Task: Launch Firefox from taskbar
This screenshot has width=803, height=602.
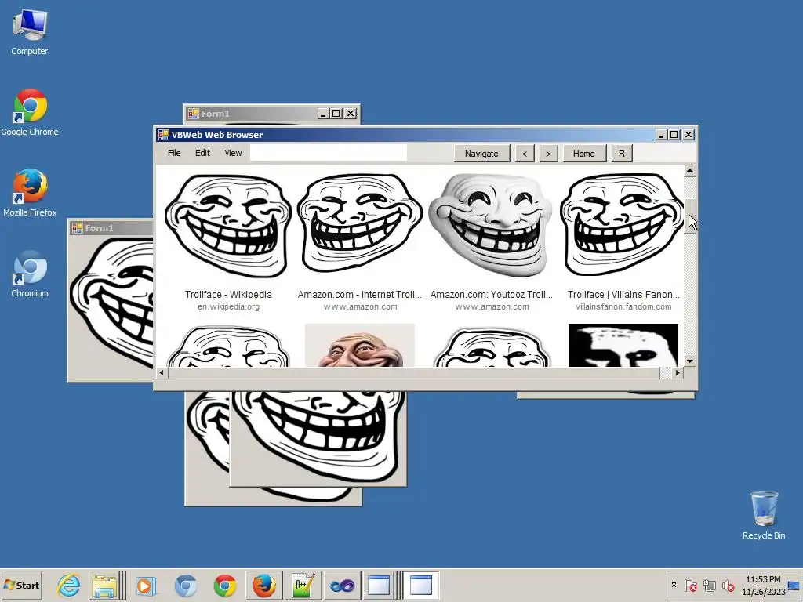Action: [264, 585]
